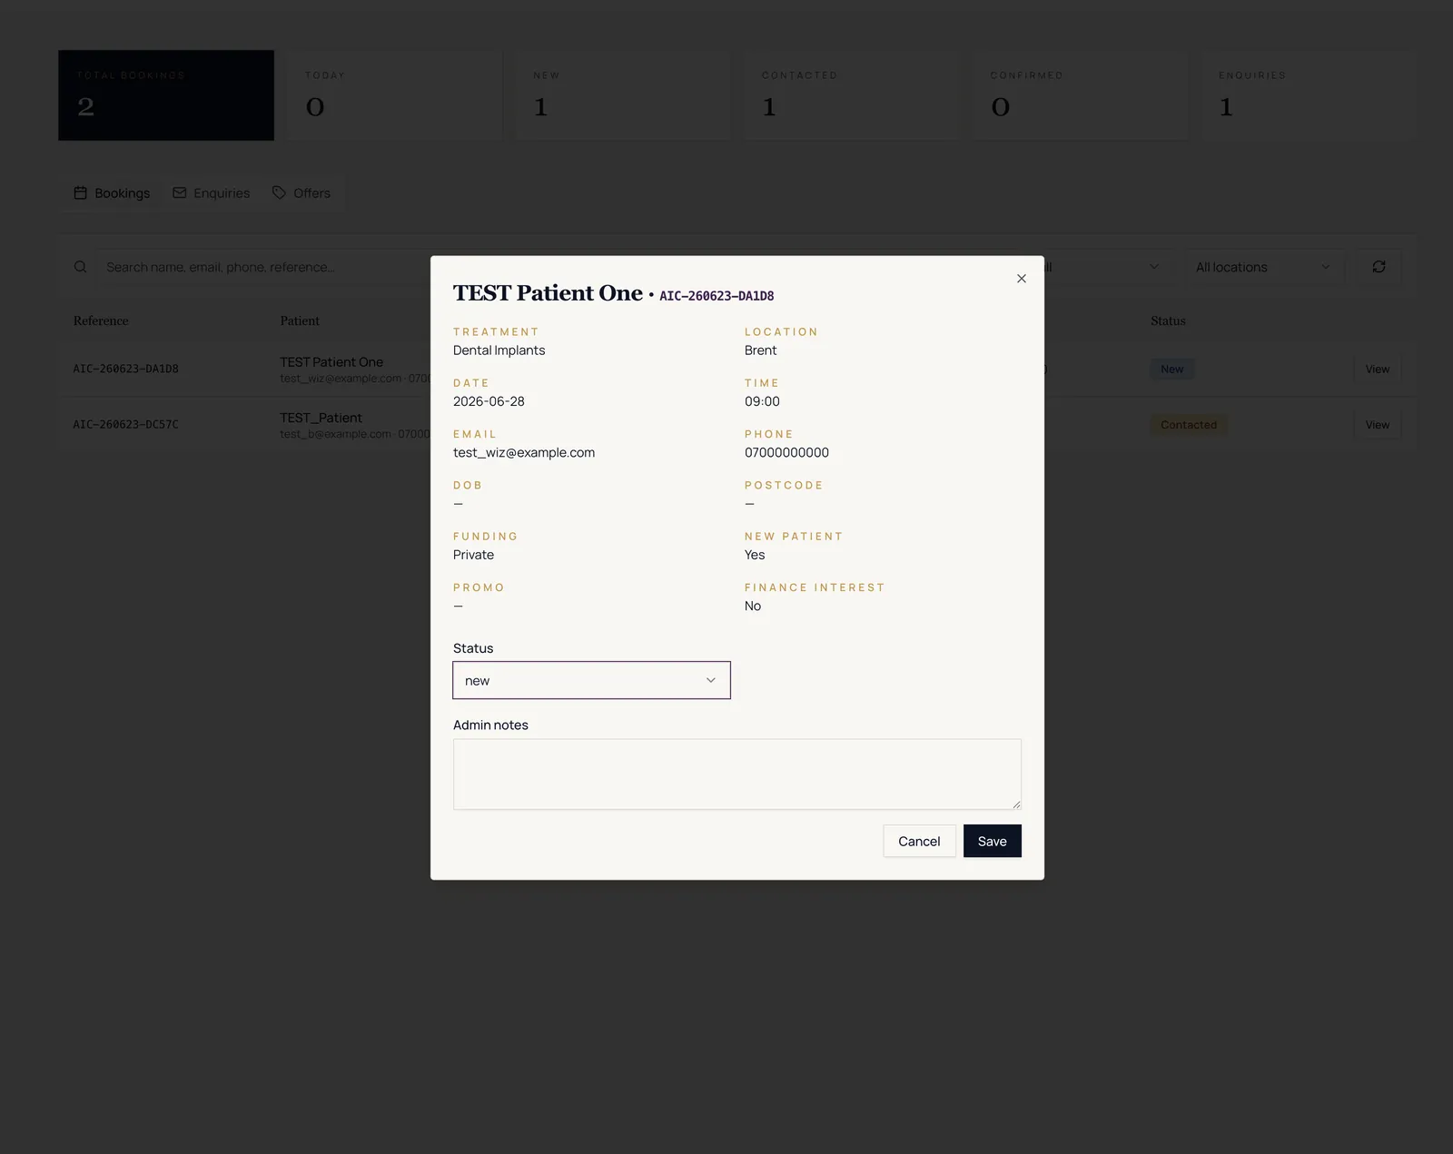The width and height of the screenshot is (1453, 1154).
Task: Click the refresh icon button
Action: [1379, 267]
